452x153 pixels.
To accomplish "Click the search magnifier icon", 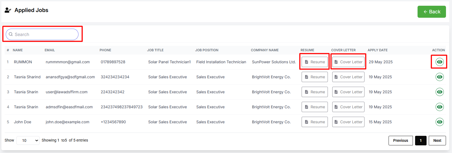I will (11, 34).
